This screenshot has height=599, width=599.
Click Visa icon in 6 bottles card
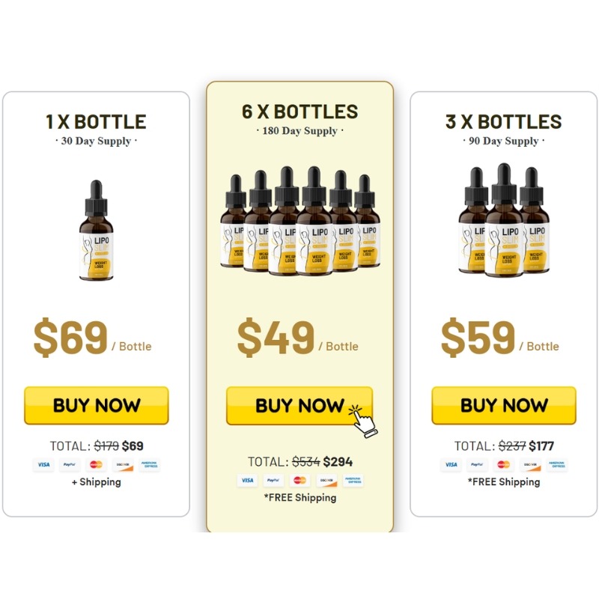point(247,481)
